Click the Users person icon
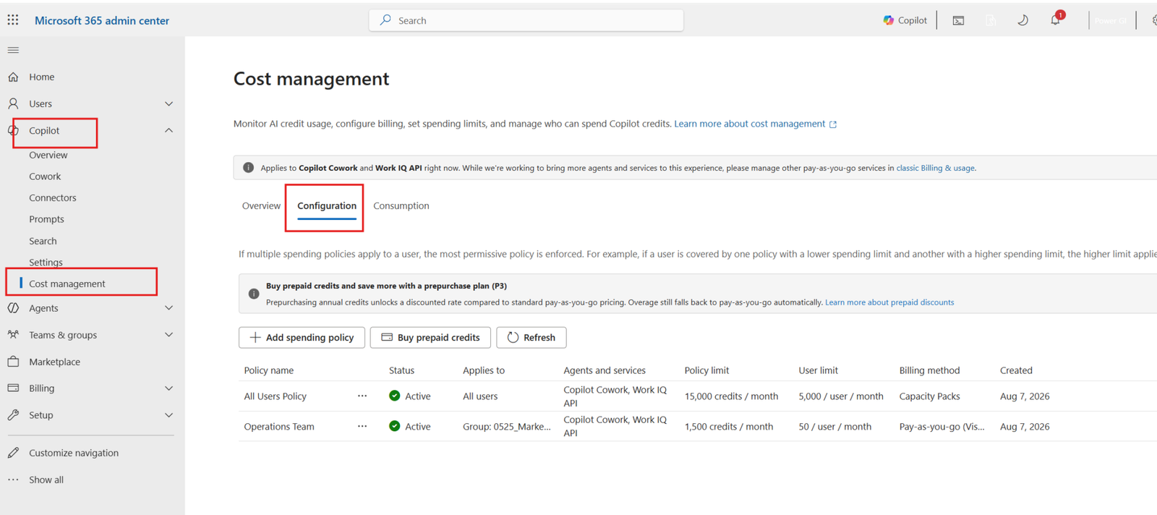Image resolution: width=1157 pixels, height=515 pixels. [13, 103]
